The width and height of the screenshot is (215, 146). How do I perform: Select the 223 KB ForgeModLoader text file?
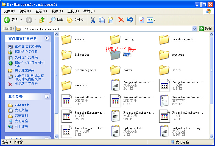(164, 101)
